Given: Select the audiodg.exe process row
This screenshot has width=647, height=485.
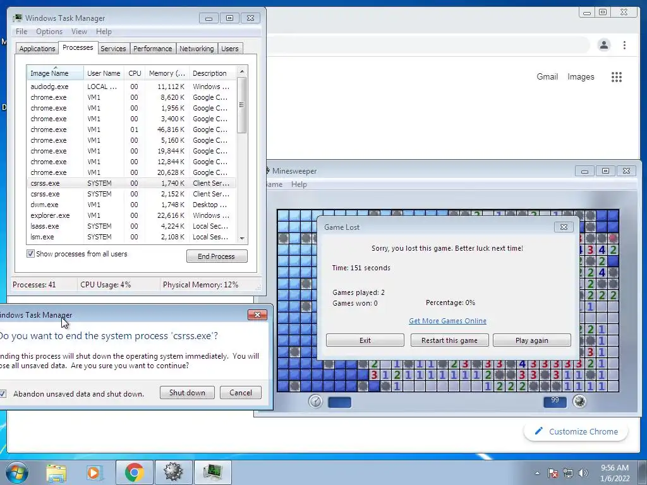Looking at the screenshot, I should [x=131, y=87].
